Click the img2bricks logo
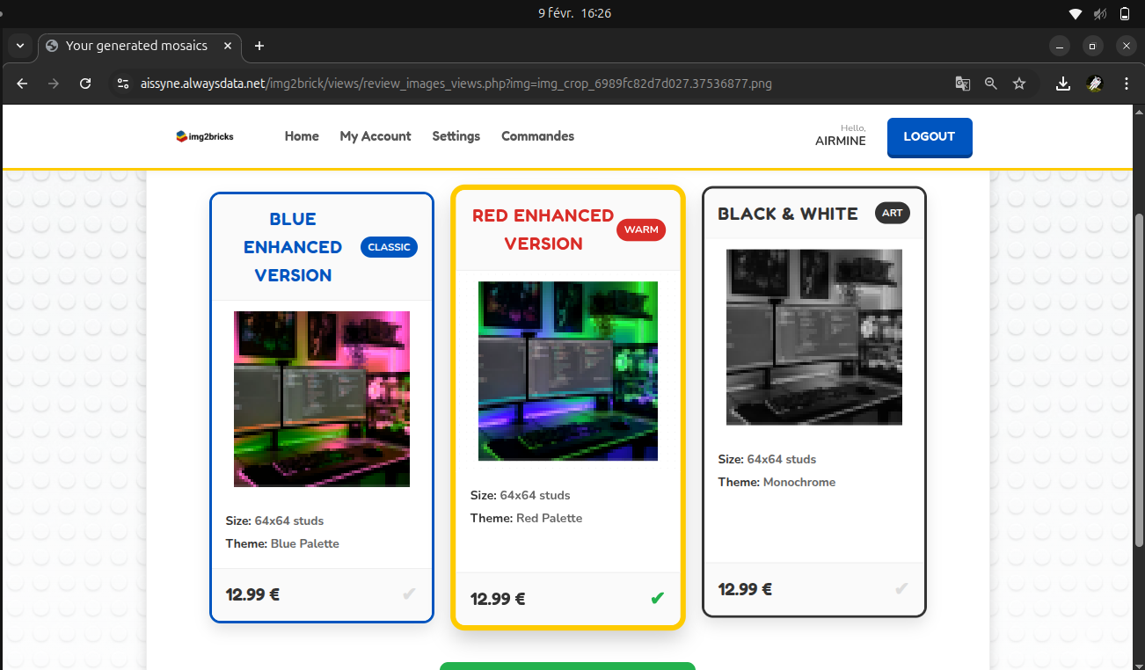The height and width of the screenshot is (670, 1145). 205,136
